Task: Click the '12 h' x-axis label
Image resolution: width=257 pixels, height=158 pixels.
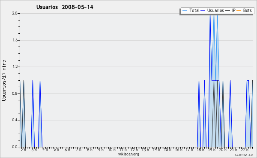Action: click(x=134, y=150)
